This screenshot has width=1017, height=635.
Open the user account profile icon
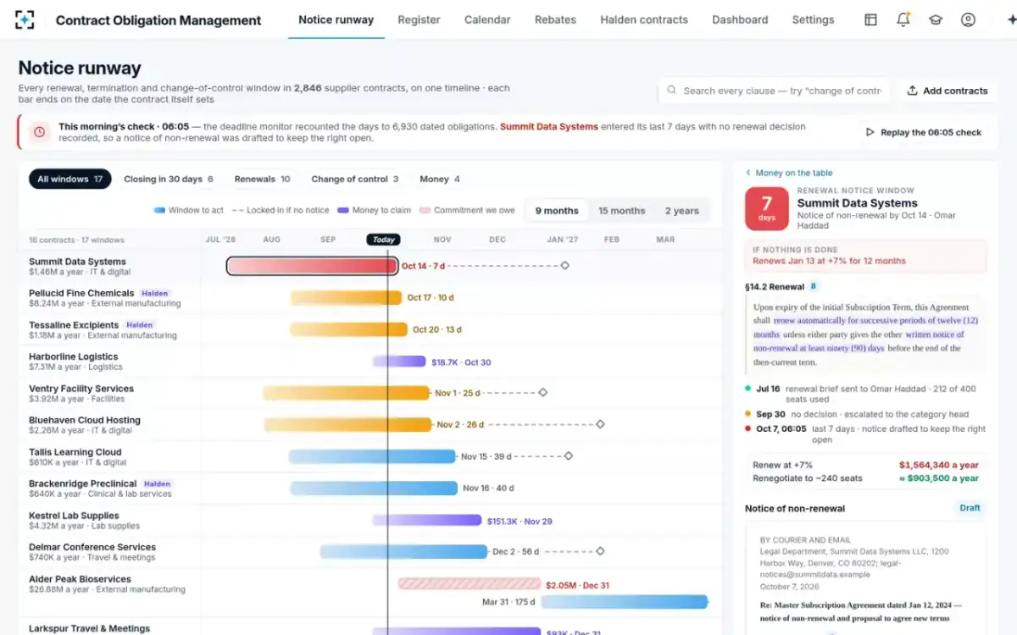pyautogui.click(x=968, y=19)
